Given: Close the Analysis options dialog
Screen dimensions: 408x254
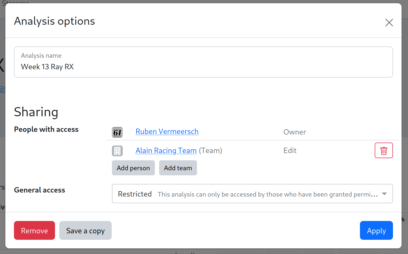Looking at the screenshot, I should click(x=389, y=23).
